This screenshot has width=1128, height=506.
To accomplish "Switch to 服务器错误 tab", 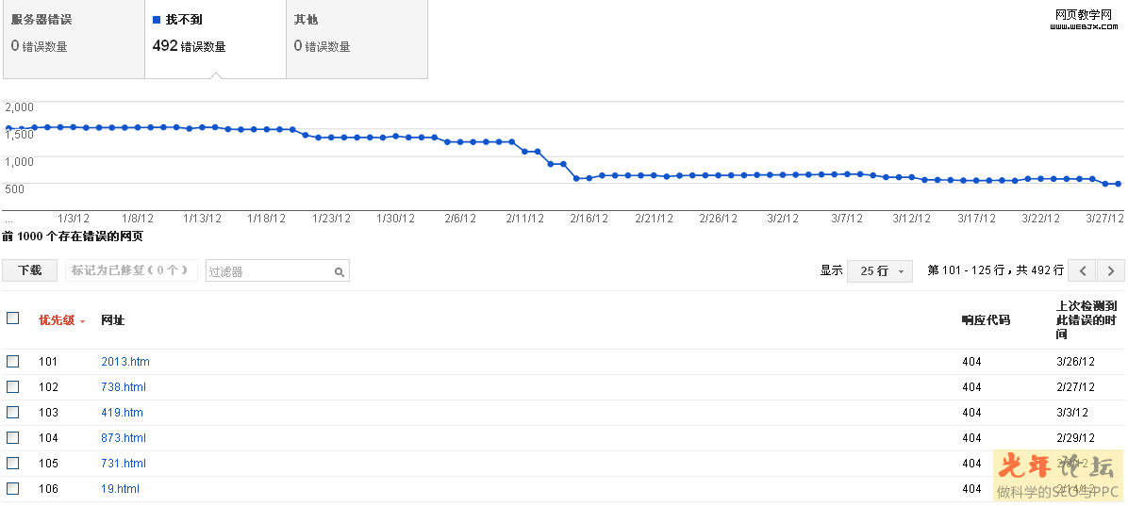I will point(74,38).
